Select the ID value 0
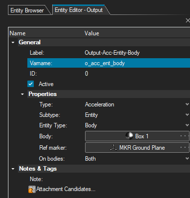The image size is (190, 198). tap(87, 74)
